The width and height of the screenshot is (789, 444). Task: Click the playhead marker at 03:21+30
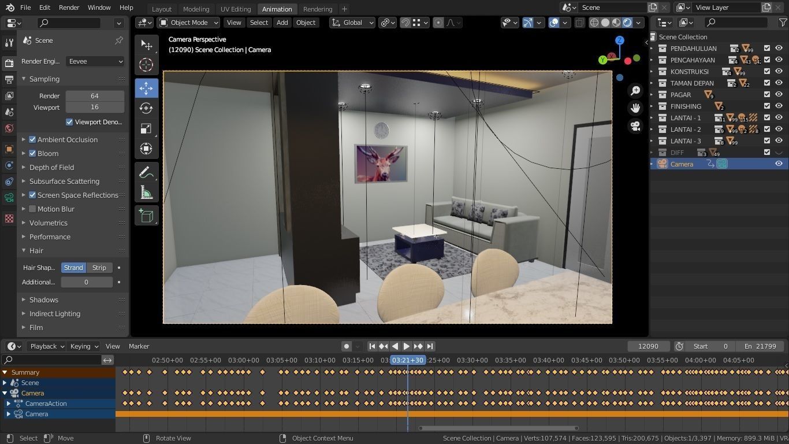click(x=408, y=360)
